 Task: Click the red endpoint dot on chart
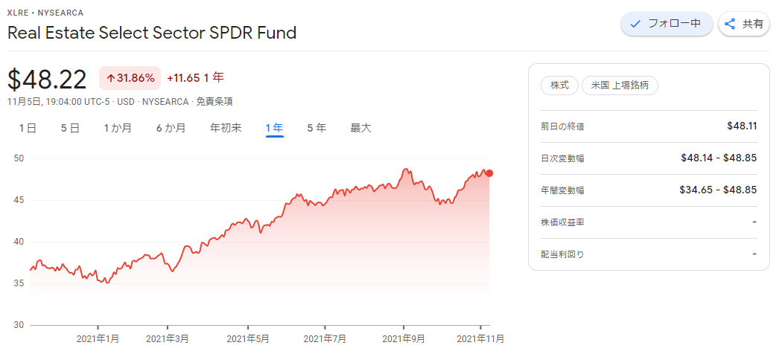pos(489,173)
